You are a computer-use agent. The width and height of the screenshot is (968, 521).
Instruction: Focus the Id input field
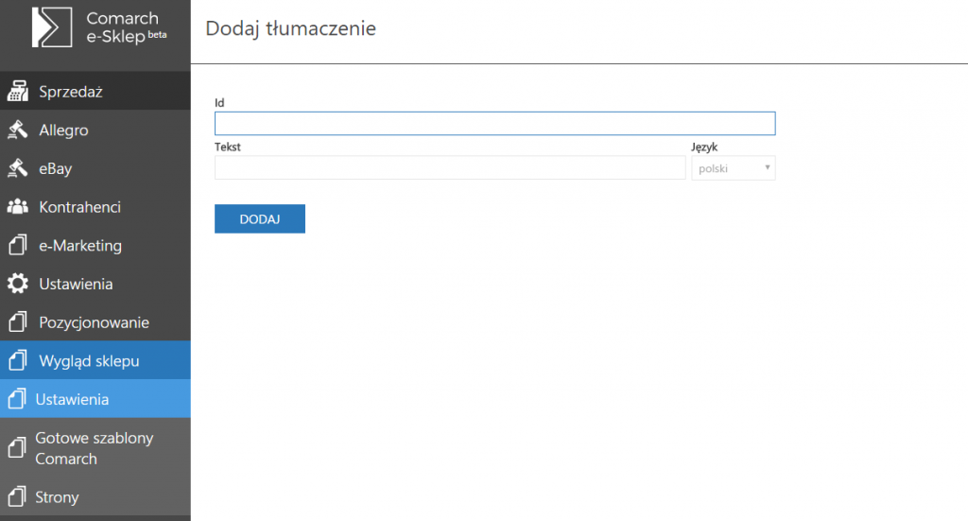(495, 124)
